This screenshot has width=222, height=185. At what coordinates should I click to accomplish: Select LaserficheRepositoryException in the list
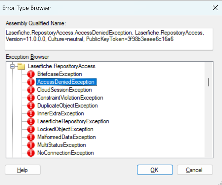pos(73,121)
